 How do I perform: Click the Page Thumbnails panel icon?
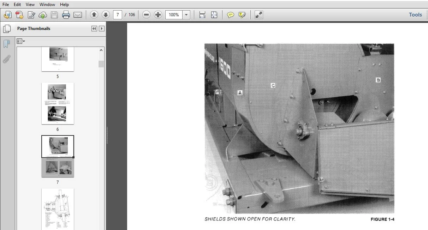7,29
